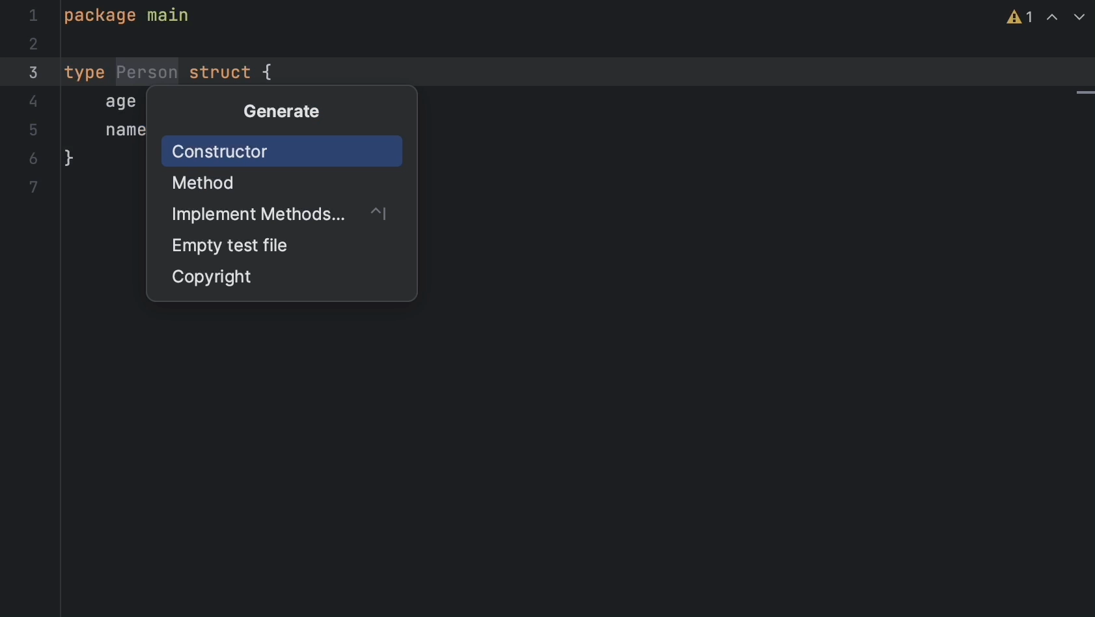Click the yellow warning triangle icon
Screen dimensions: 1095x617
(1014, 18)
